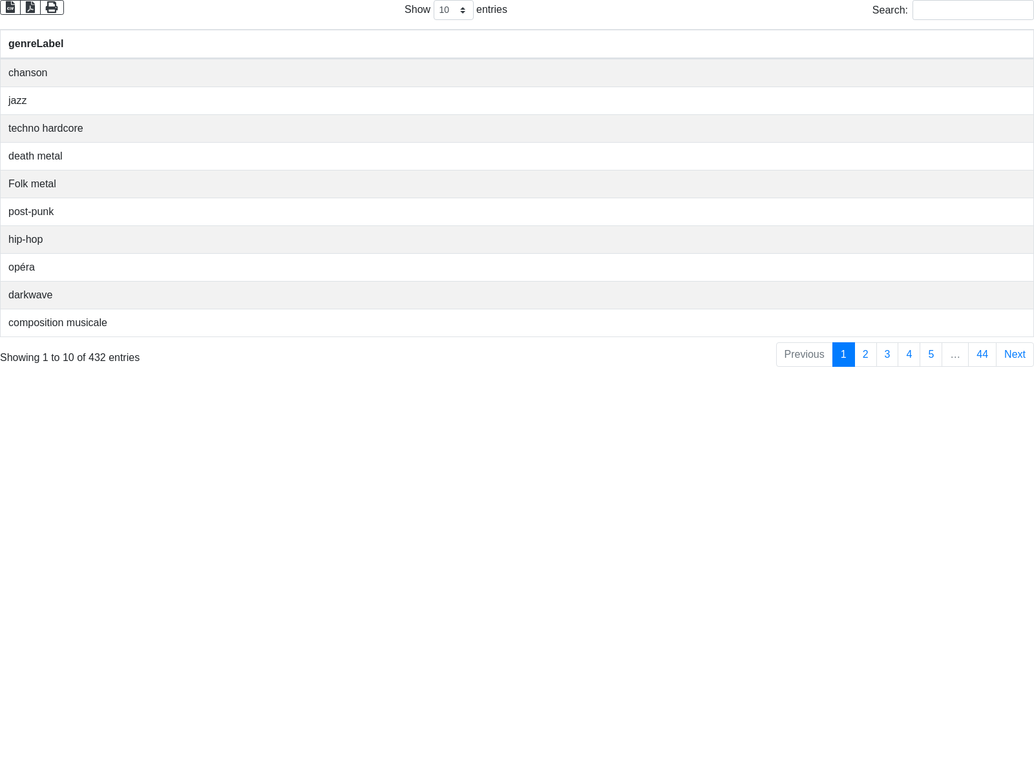
Task: Jump to page 3
Action: click(887, 355)
